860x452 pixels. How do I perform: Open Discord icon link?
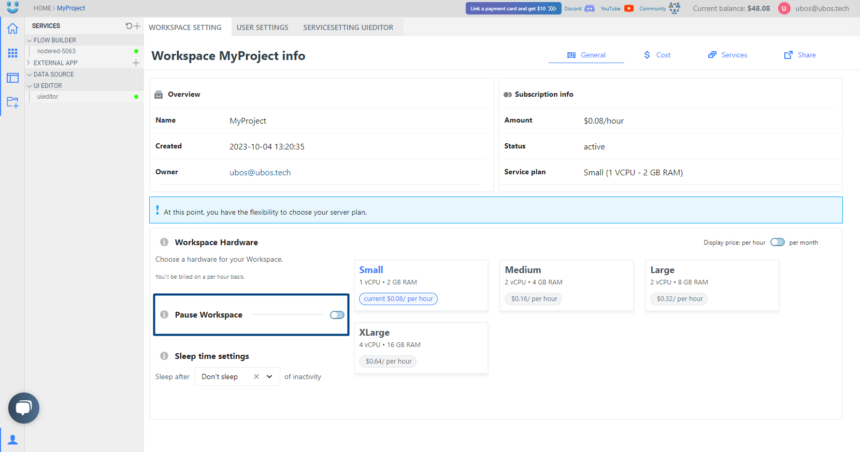click(590, 8)
